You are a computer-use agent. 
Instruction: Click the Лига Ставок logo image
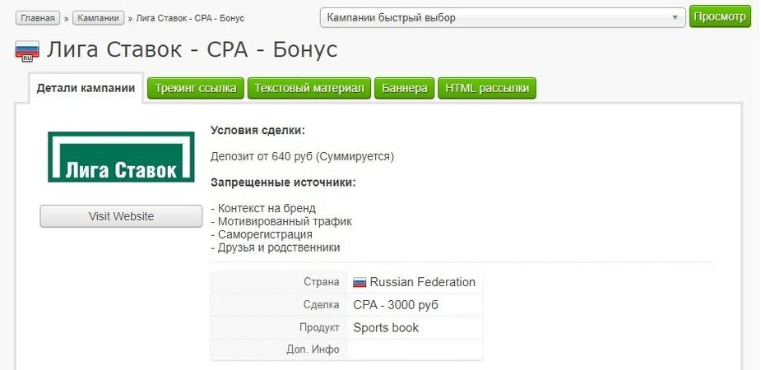pos(121,156)
